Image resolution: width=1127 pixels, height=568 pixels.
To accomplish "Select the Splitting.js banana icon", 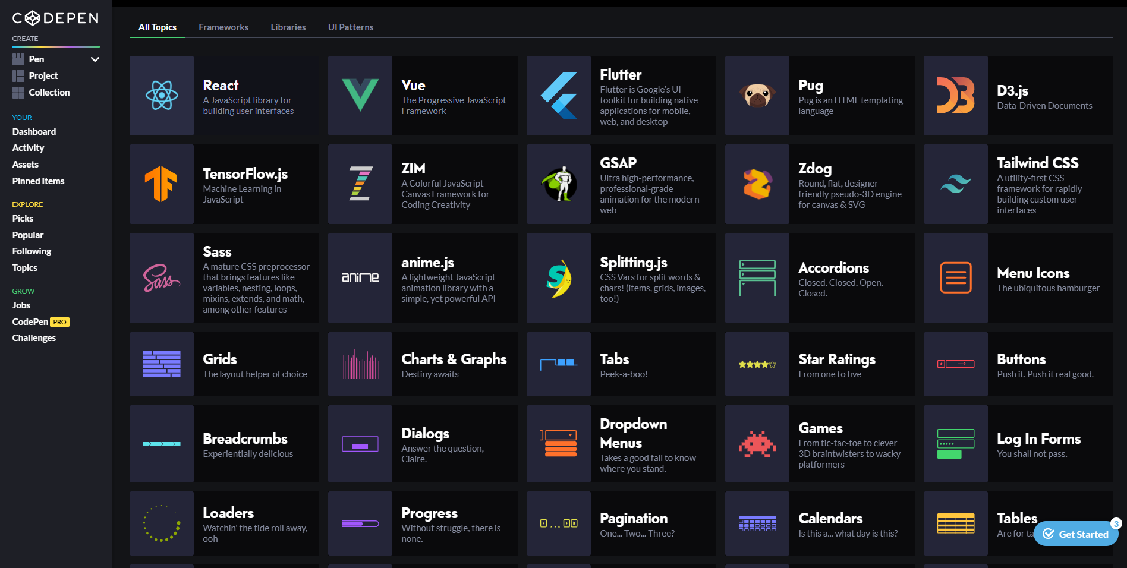I will coord(559,278).
